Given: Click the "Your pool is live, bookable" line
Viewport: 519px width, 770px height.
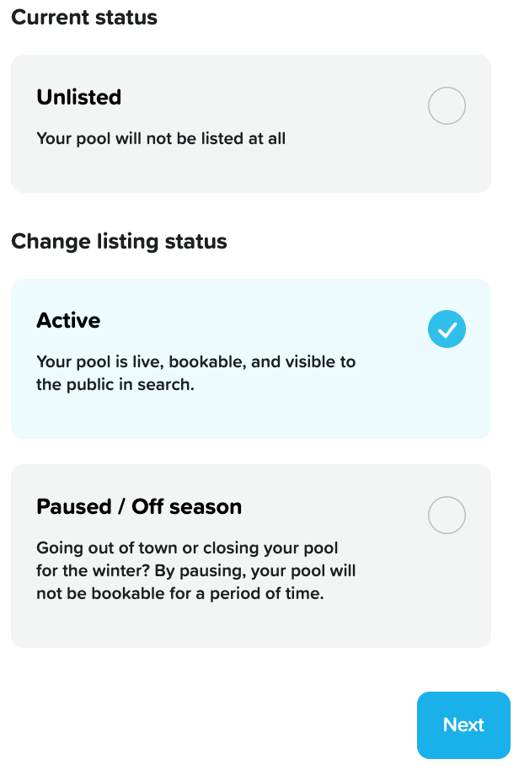Looking at the screenshot, I should [x=195, y=362].
